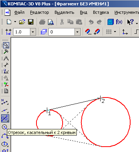Click tangent point 2 on large circle
This screenshot has width=139, height=152.
[x=101, y=98]
